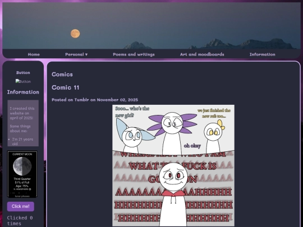This screenshot has height=227, width=303.
Task: Click the moon in the header banner image
Action: point(75,34)
